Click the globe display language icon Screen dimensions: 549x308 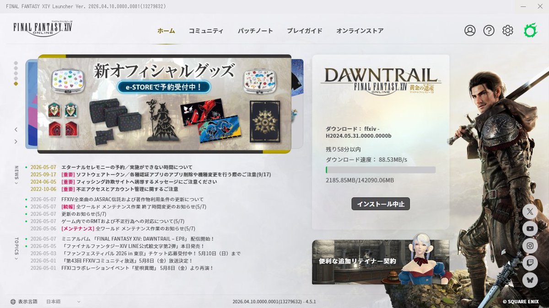tap(13, 302)
